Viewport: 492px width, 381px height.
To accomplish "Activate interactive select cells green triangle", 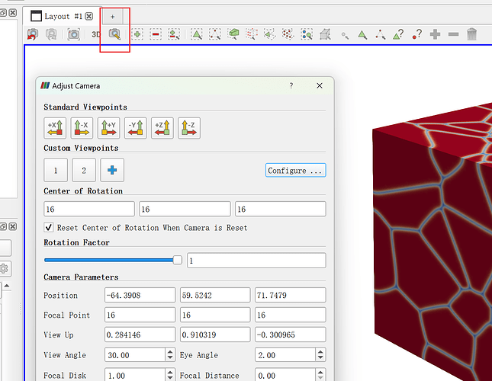I will coord(362,34).
